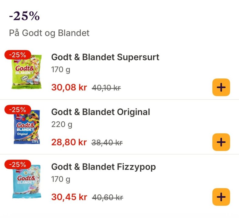Image resolution: width=239 pixels, height=218 pixels.
Task: Tap the "På Godt og Blandet" subtitle
Action: tap(49, 33)
